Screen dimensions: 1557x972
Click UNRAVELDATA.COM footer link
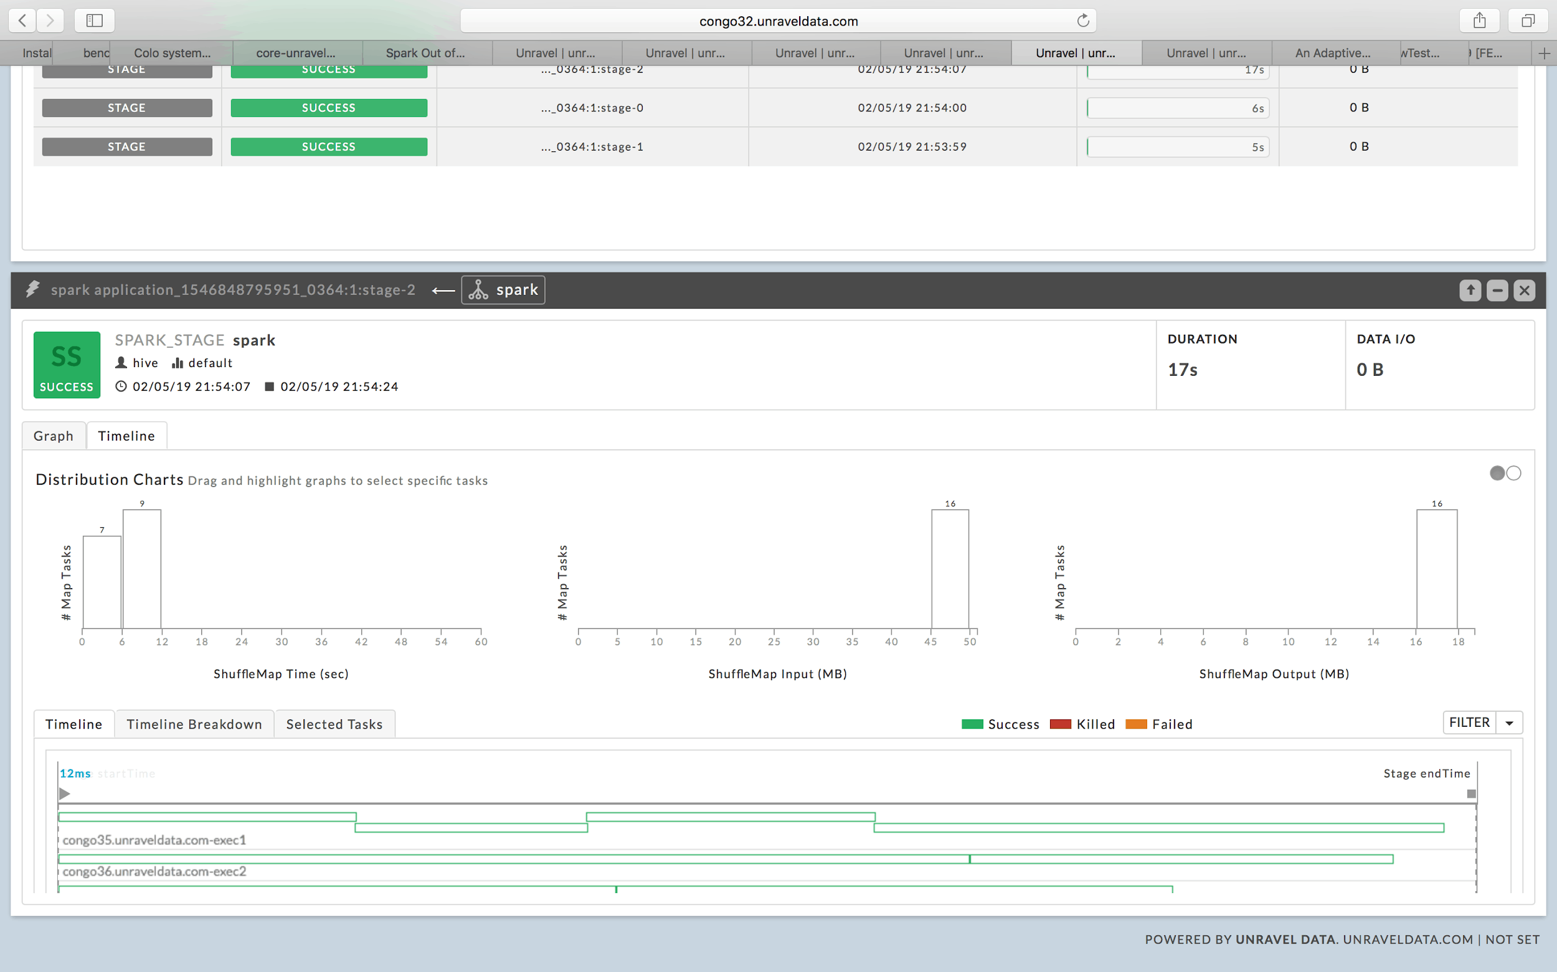point(1408,939)
